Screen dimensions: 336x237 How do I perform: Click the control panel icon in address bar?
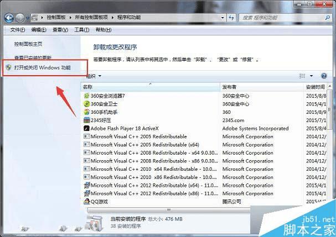[35, 18]
